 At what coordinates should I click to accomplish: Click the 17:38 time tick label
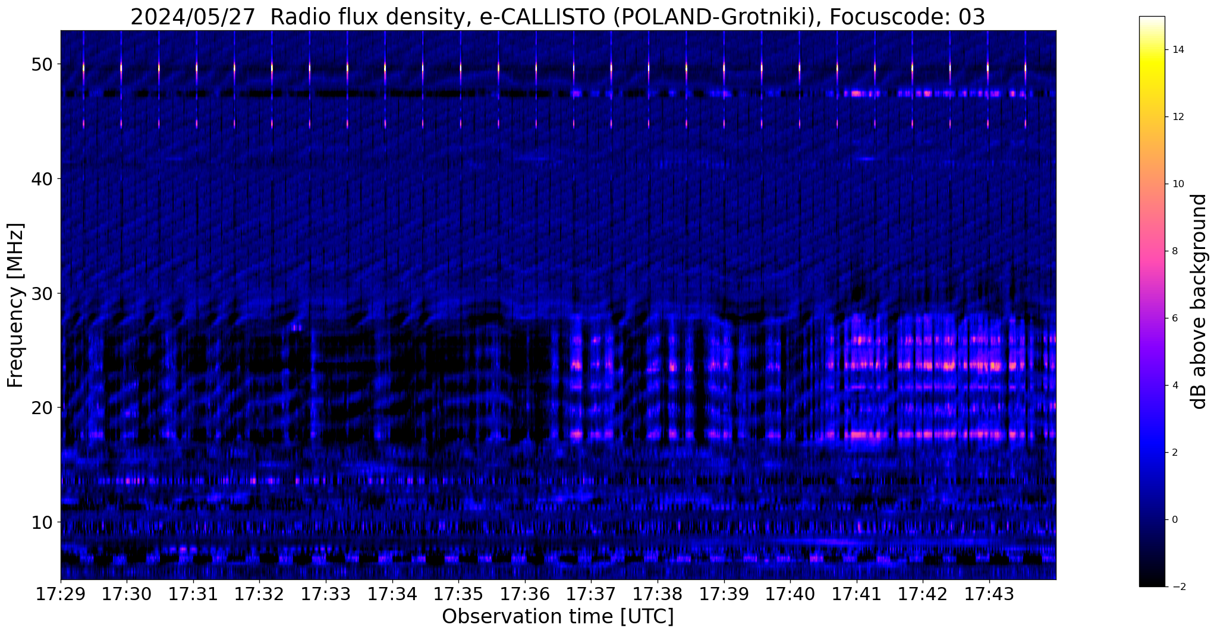pyautogui.click(x=658, y=595)
